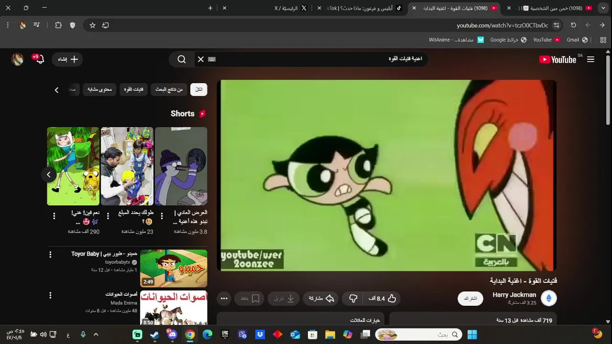
Task: Share the video using مشاركة
Action: tap(321, 299)
